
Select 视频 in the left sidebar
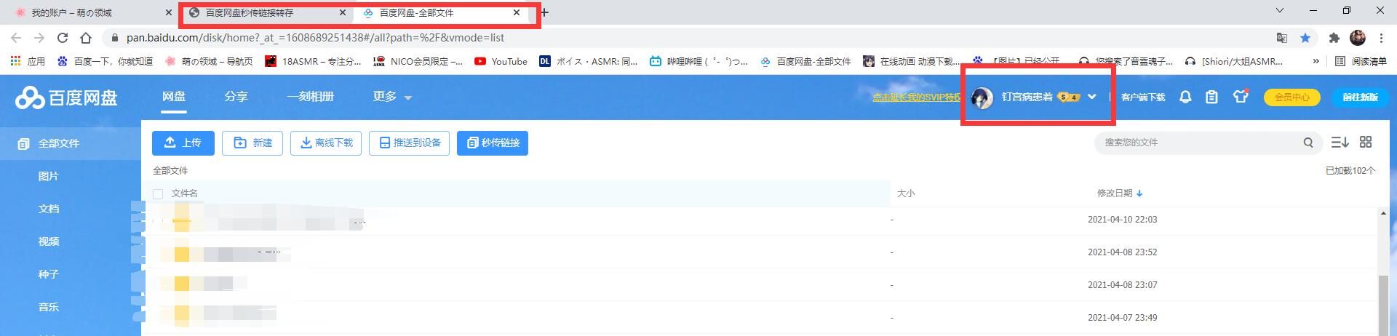[x=49, y=241]
